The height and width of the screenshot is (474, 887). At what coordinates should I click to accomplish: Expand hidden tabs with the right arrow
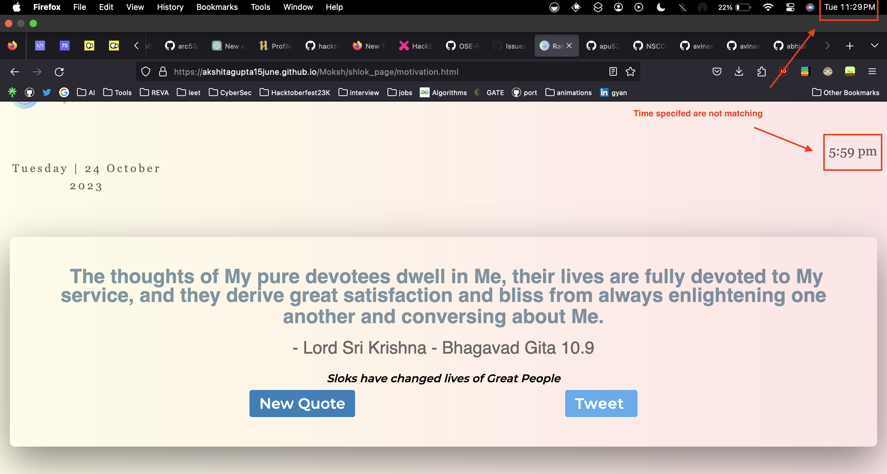click(x=827, y=46)
